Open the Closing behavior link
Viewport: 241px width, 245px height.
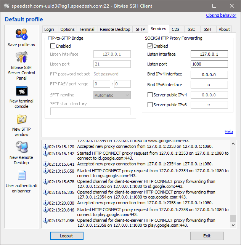(x=221, y=15)
